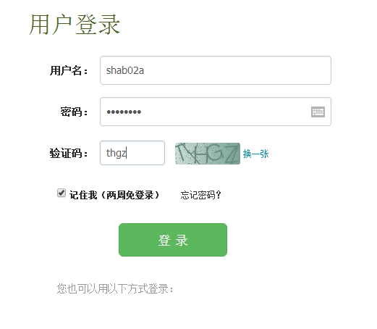This screenshot has width=377, height=329.
Task: Place cursor on the shab02a username text
Action: [x=125, y=70]
